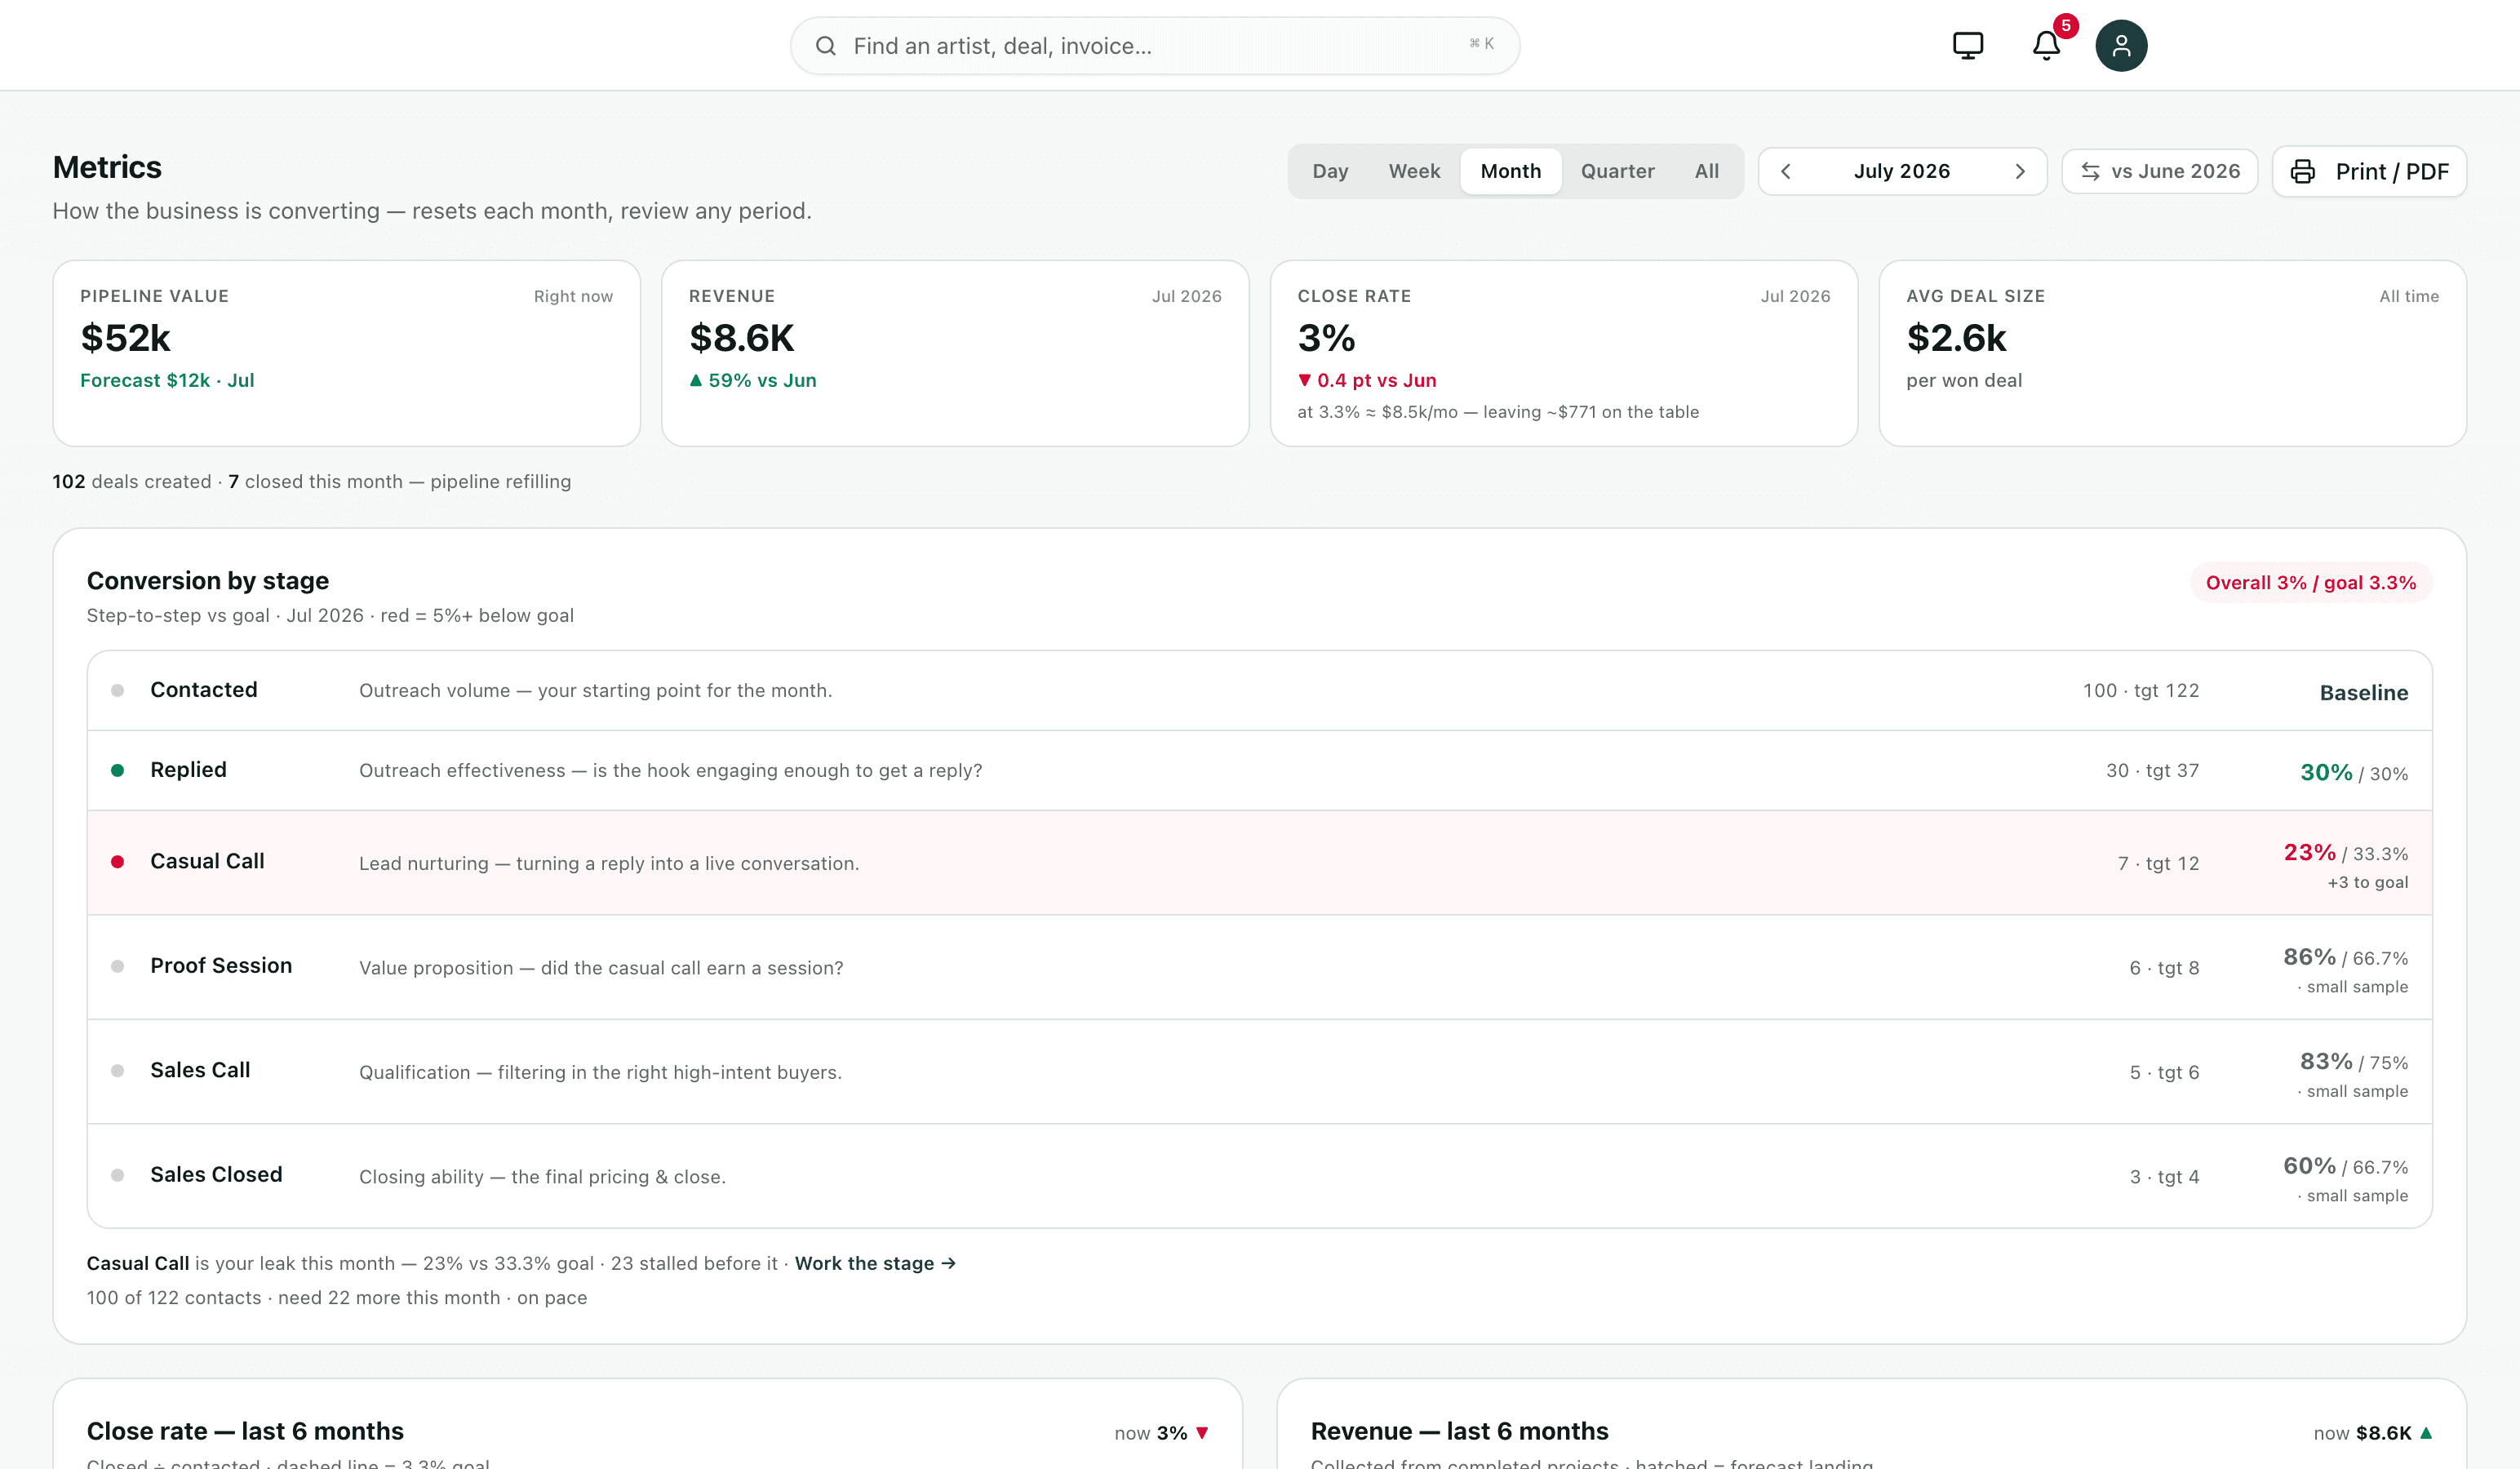Click the 59% vs Jun text
The image size is (2520, 1469).
pos(762,381)
